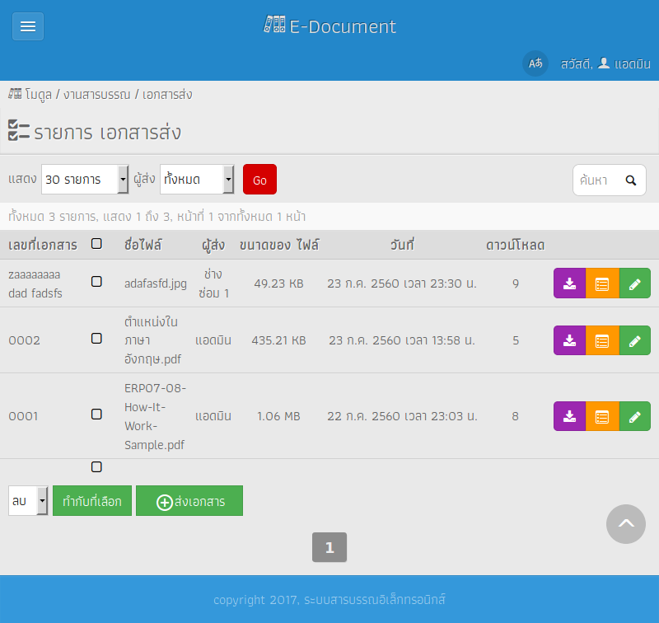Click file size 1.06 MB
The width and height of the screenshot is (659, 623).
point(278,416)
